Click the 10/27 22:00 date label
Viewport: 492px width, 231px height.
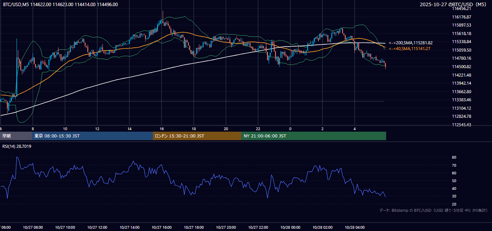[x=258, y=228]
